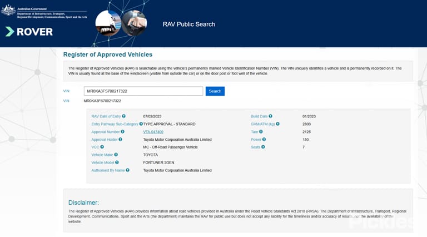The image size is (427, 237).
Task: Select the RAV entry date 07/02/2023
Action: 152,116
